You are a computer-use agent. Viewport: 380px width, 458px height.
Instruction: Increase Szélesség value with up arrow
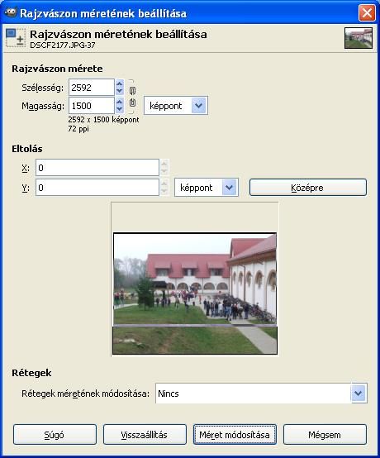pyautogui.click(x=119, y=83)
